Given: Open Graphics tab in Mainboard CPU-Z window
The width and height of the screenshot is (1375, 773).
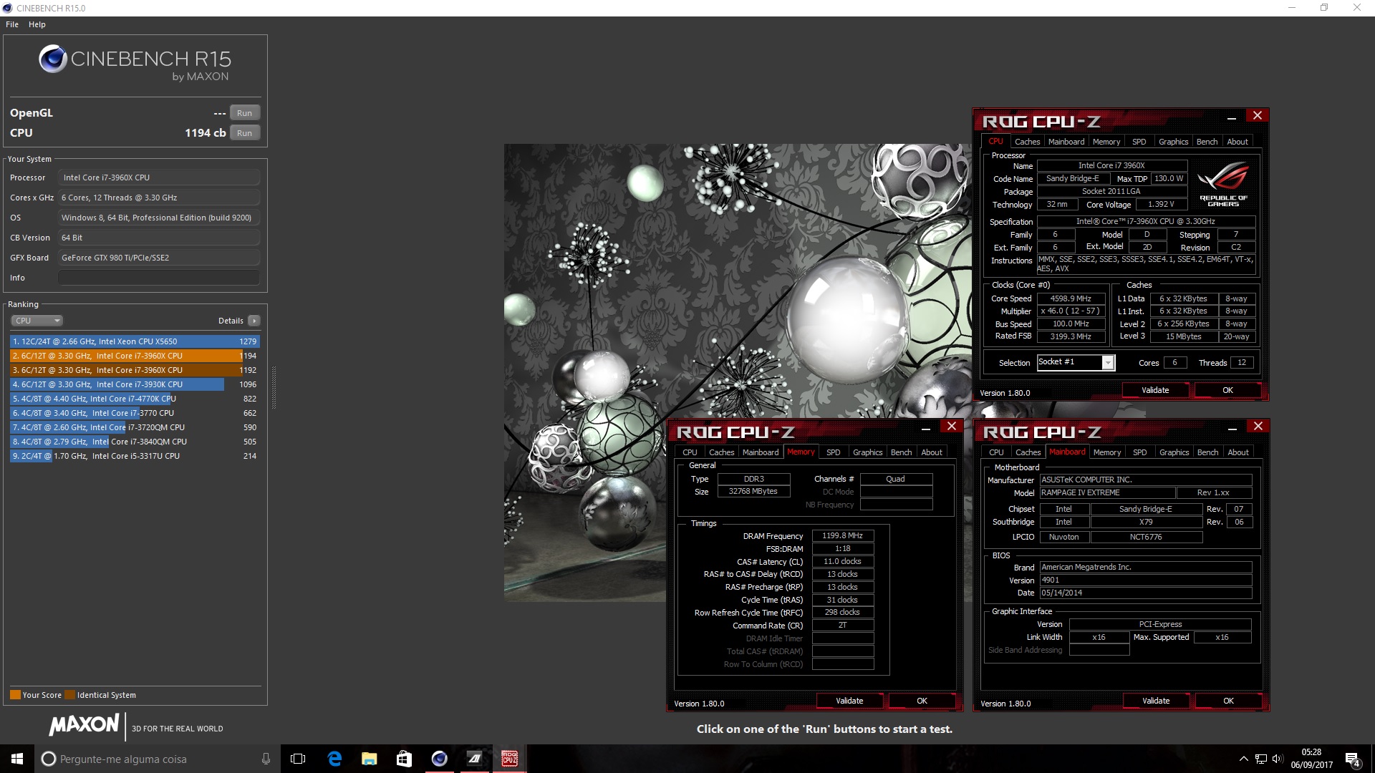Looking at the screenshot, I should (1174, 452).
